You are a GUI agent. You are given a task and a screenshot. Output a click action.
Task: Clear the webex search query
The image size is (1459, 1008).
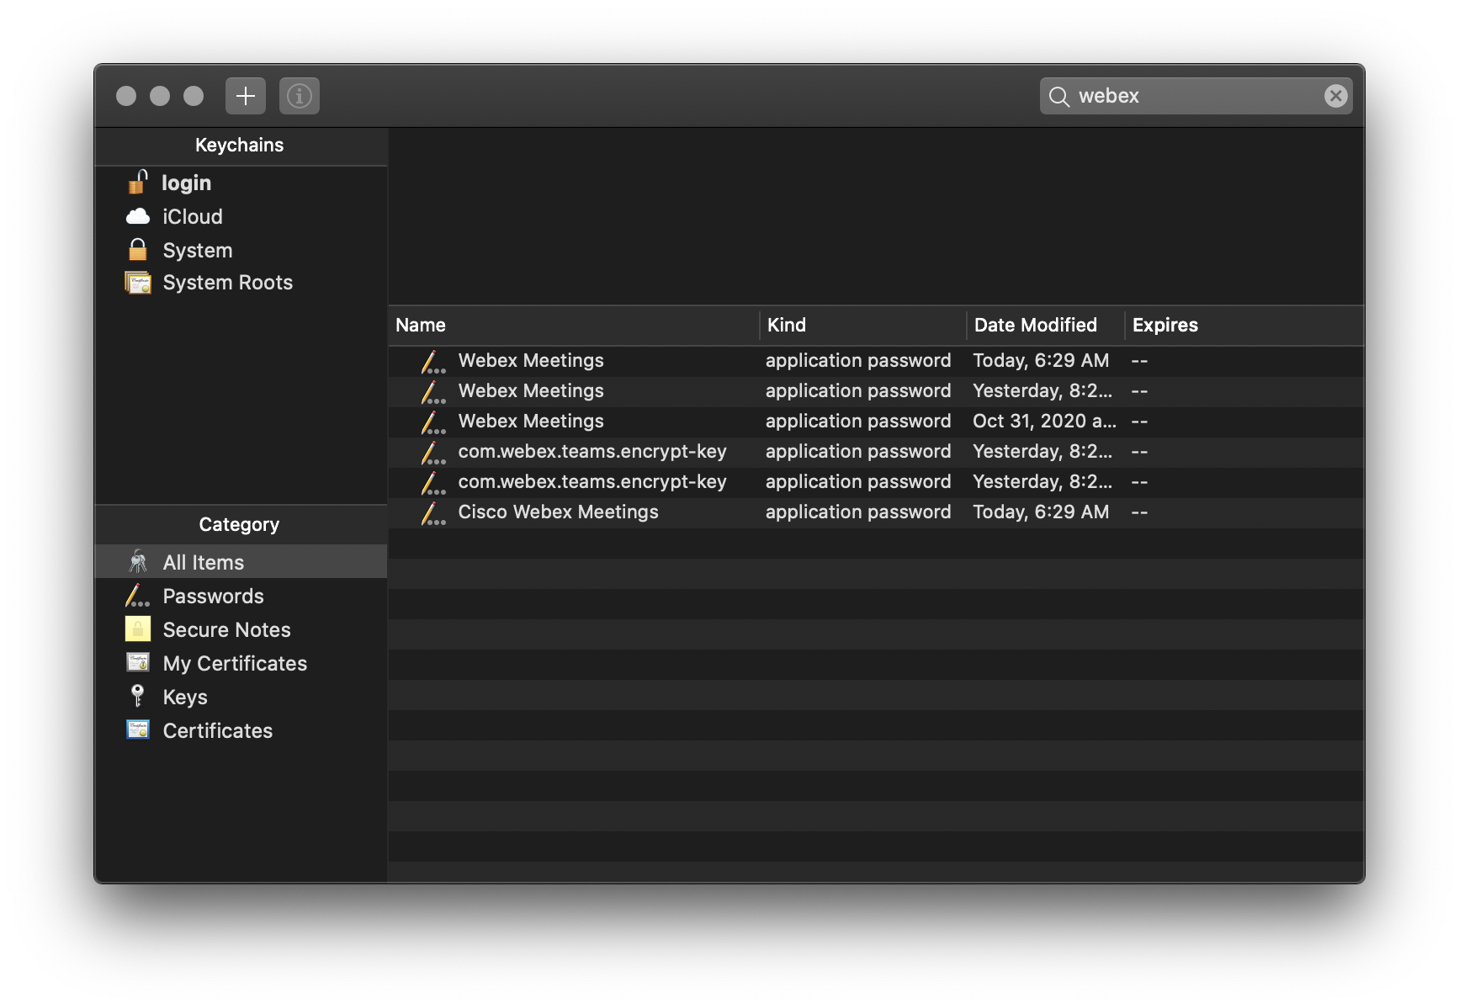[x=1335, y=95]
